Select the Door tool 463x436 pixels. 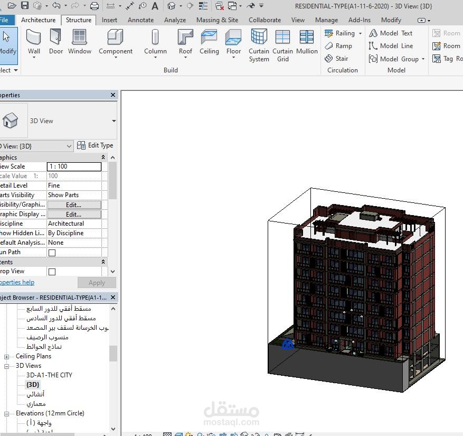coord(56,42)
